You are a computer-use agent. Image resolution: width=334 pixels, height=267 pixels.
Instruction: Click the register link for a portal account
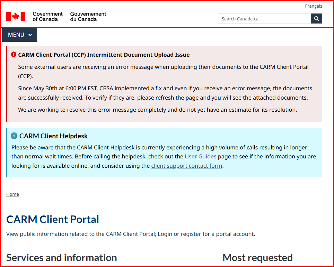pos(191,234)
